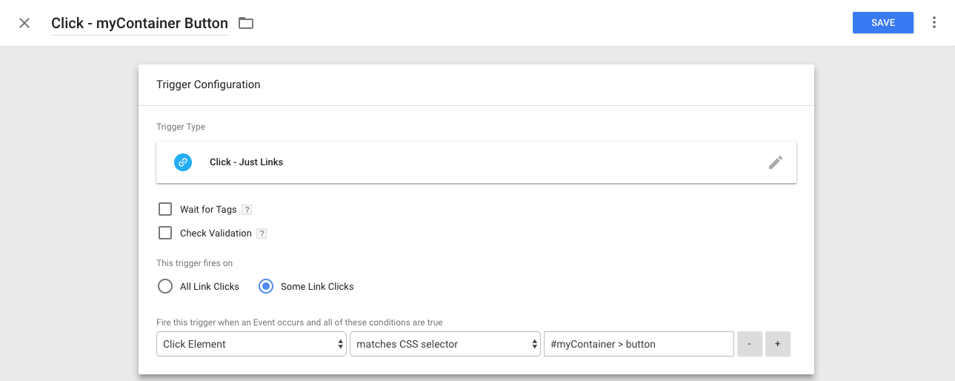Close the trigger editor with X icon
Image resolution: width=955 pixels, height=381 pixels.
point(24,23)
